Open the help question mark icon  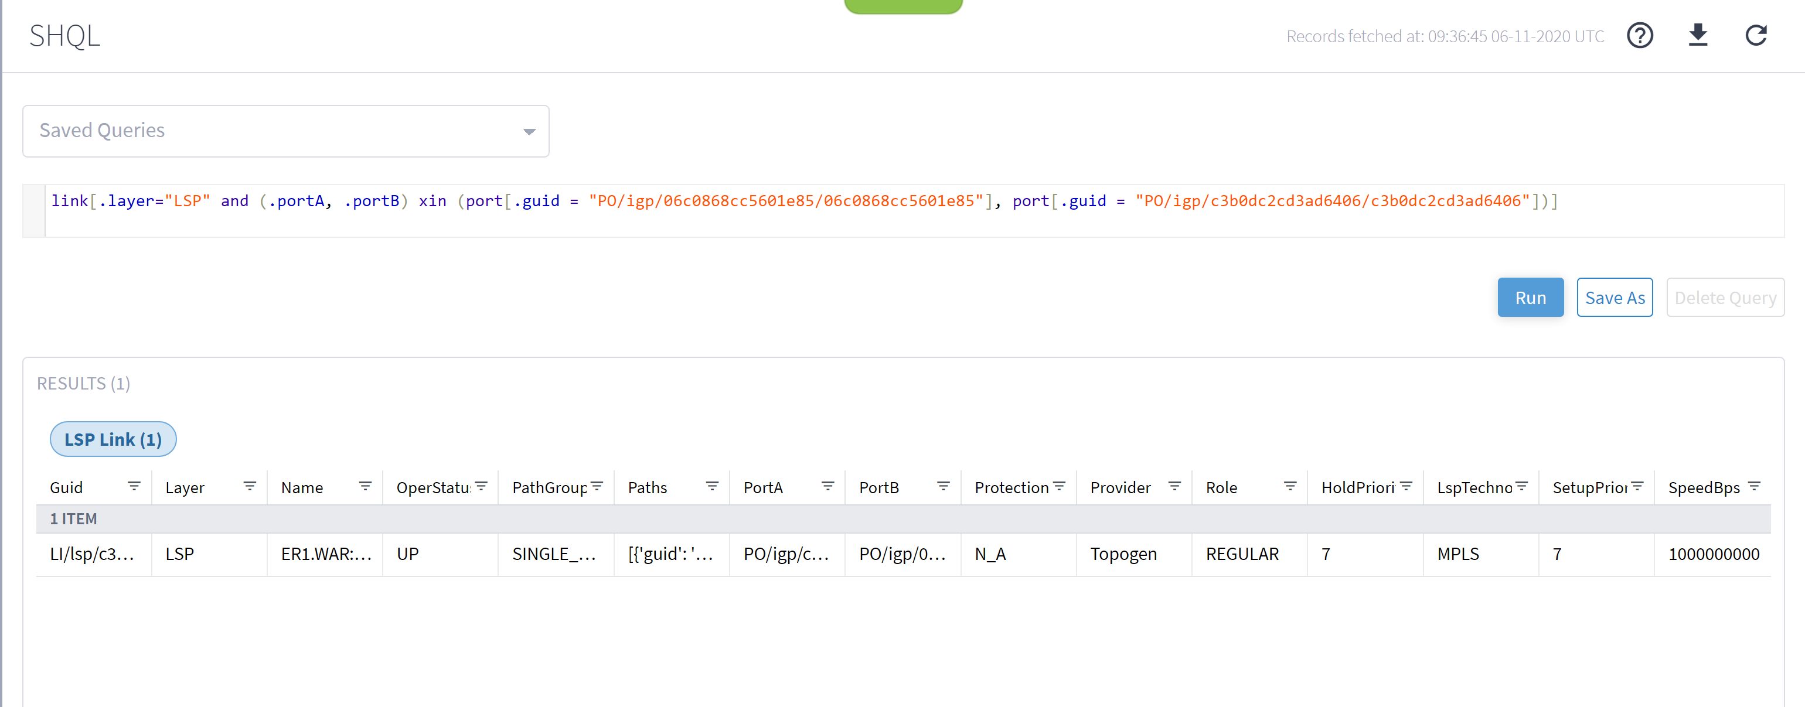tap(1639, 35)
